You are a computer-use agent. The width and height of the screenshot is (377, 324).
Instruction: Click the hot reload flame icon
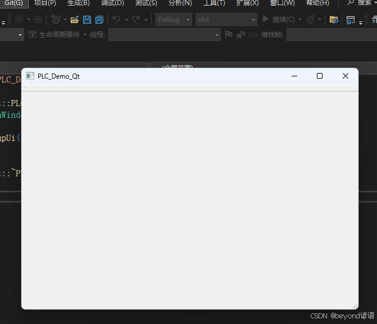[311, 19]
